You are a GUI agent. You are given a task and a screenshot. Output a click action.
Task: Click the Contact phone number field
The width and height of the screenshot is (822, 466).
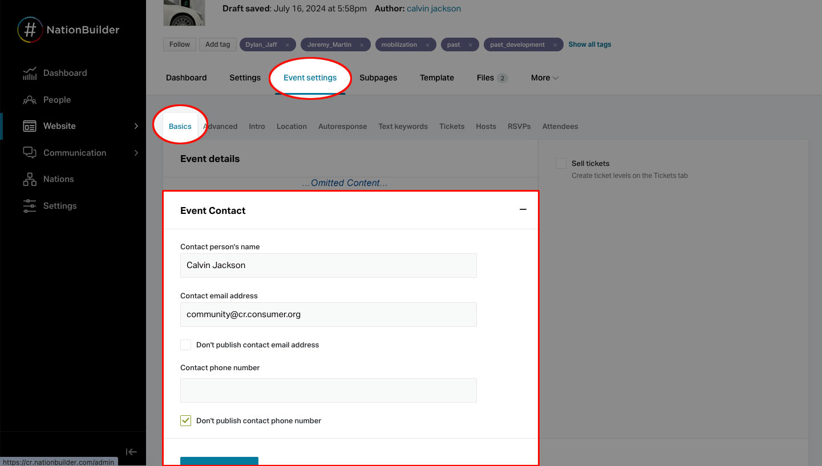[328, 390]
